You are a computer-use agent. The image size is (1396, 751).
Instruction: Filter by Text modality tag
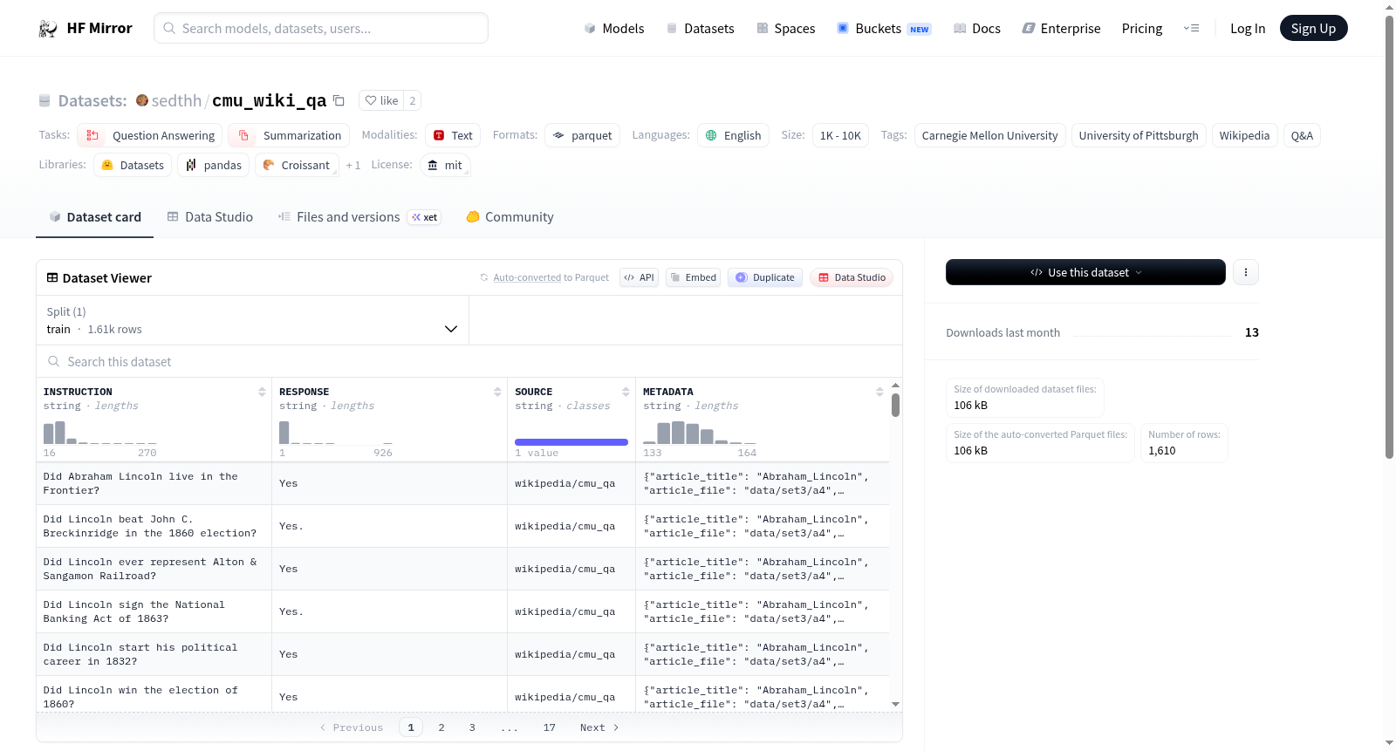pos(453,135)
